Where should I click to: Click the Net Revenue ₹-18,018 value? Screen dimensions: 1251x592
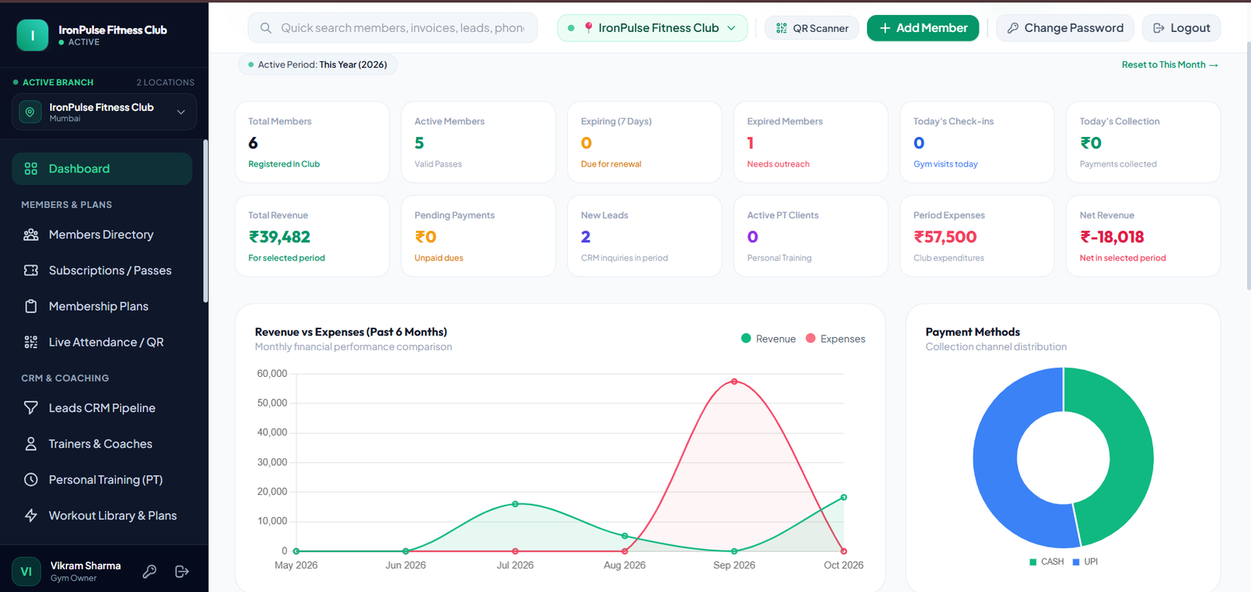tap(1112, 237)
